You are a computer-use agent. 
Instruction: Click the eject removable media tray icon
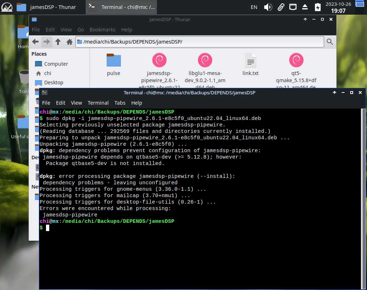tap(305, 7)
